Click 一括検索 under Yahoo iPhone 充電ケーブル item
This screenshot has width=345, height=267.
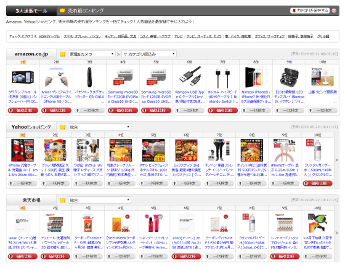[x=23, y=183]
